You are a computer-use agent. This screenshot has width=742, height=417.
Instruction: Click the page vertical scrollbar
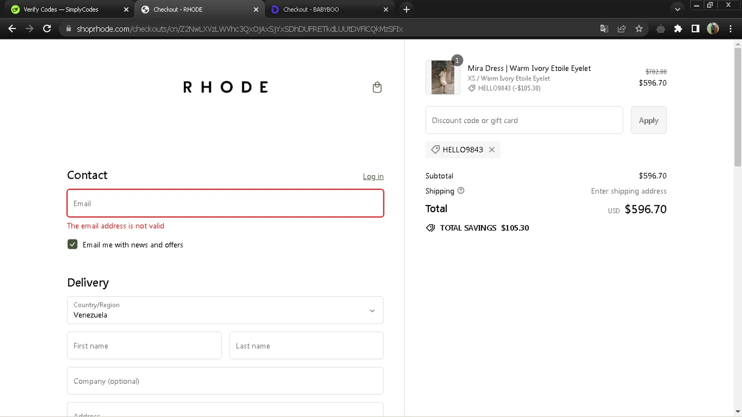point(738,107)
